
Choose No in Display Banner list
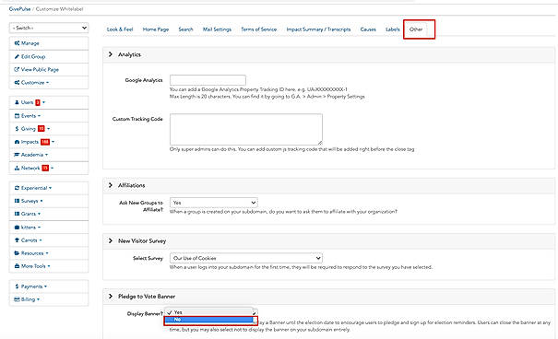click(210, 320)
